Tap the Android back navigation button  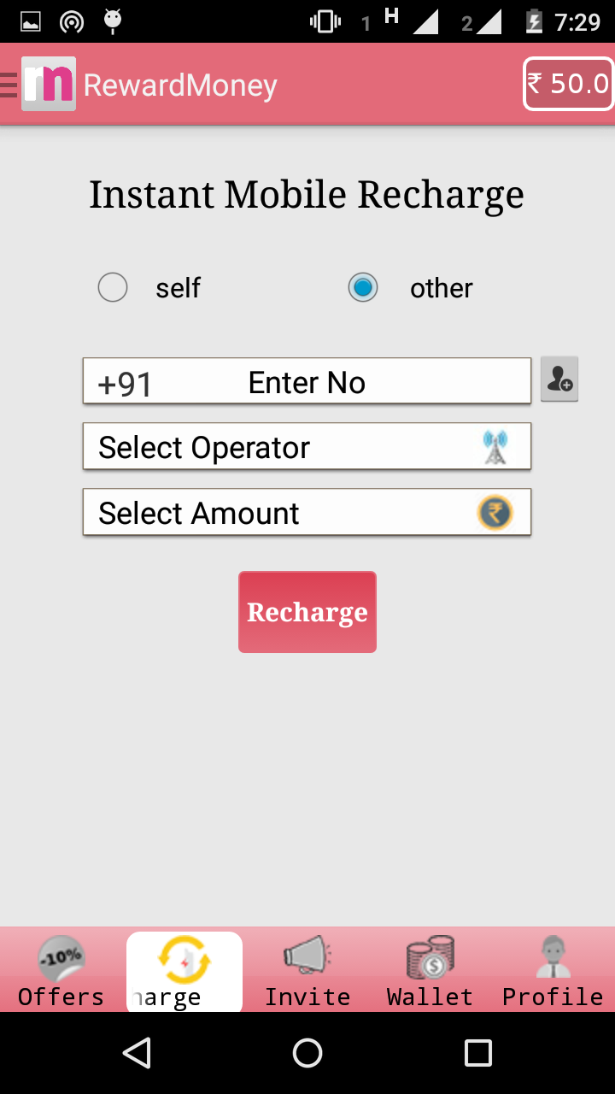pos(138,1053)
